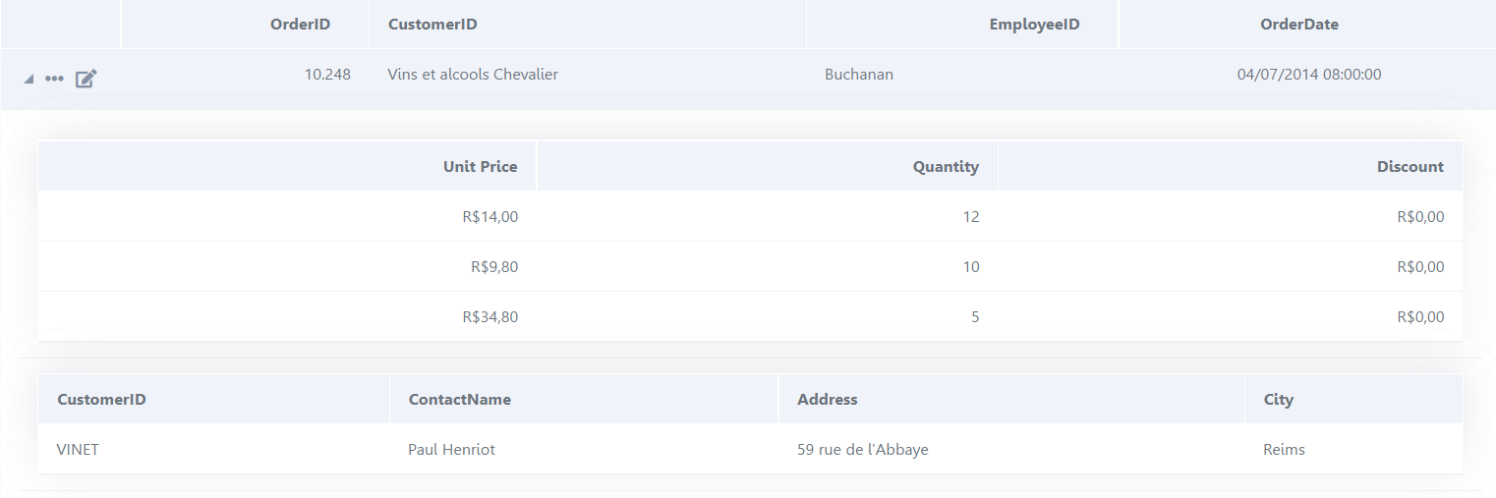Click the EmployeeID column header

962,25
